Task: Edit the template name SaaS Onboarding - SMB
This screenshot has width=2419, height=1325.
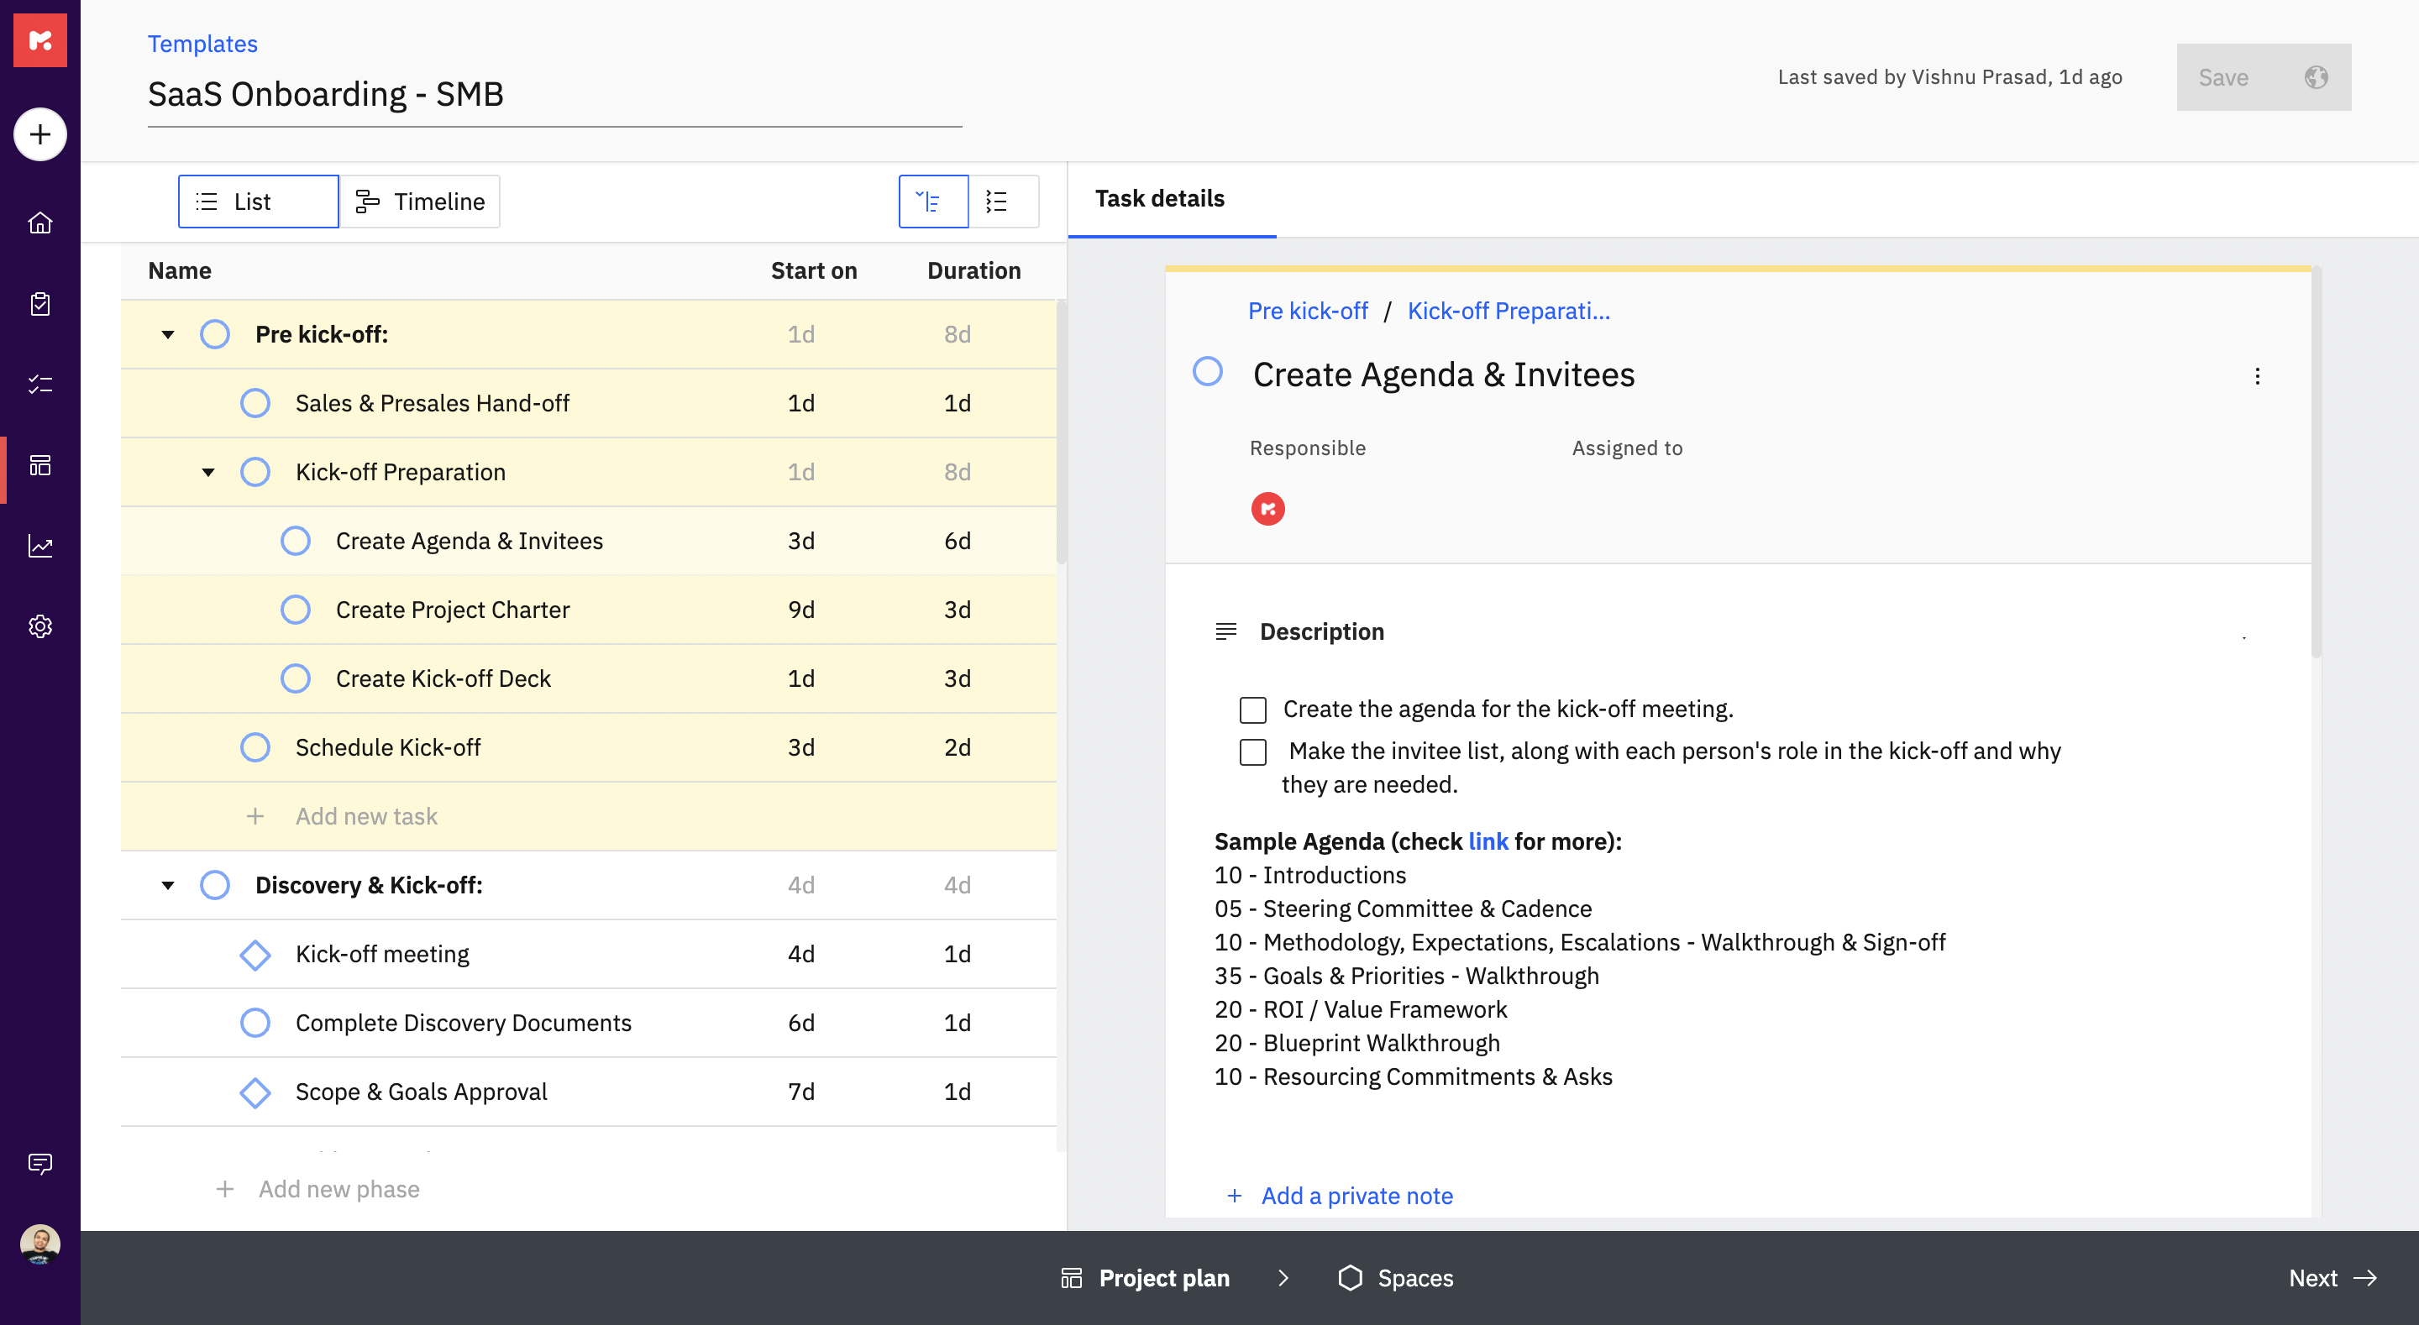Action: (554, 94)
